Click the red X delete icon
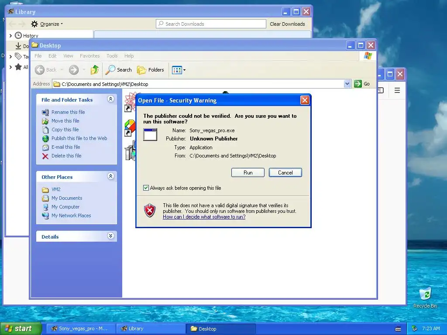 pos(45,156)
